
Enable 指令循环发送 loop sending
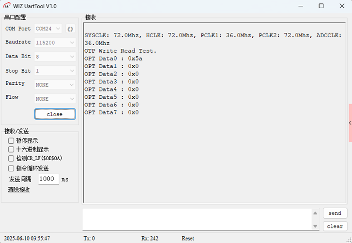point(11,168)
